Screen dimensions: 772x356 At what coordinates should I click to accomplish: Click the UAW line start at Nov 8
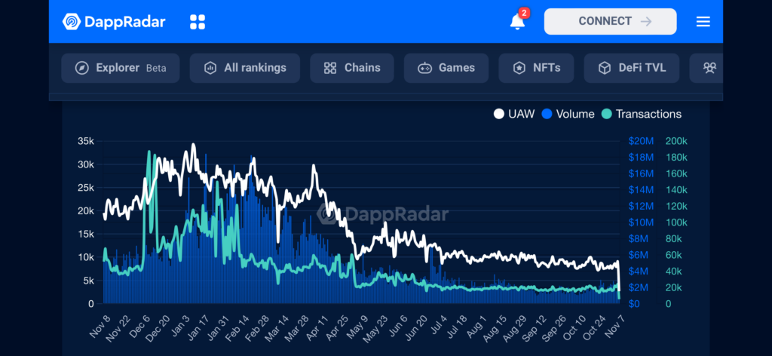105,216
